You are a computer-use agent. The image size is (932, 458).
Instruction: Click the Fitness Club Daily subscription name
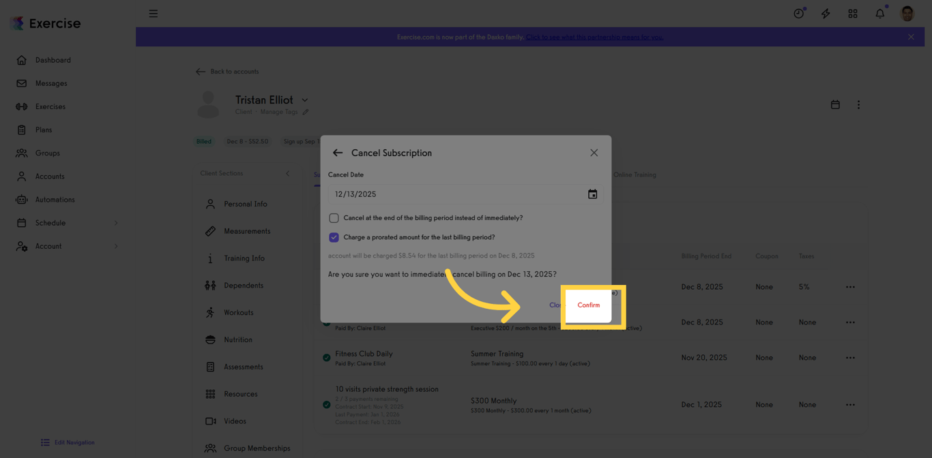point(364,354)
